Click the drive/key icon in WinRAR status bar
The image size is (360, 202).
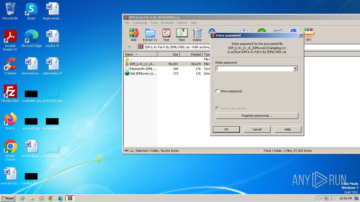click(x=129, y=151)
